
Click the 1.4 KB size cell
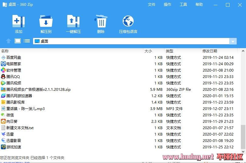[157, 102]
